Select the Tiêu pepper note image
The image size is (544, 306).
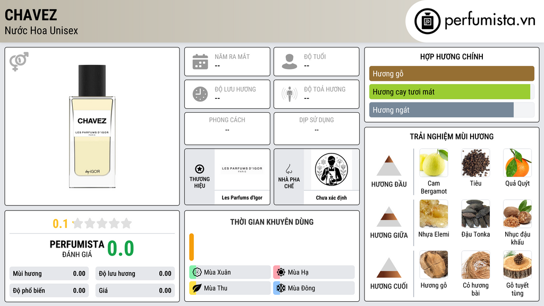click(x=475, y=163)
